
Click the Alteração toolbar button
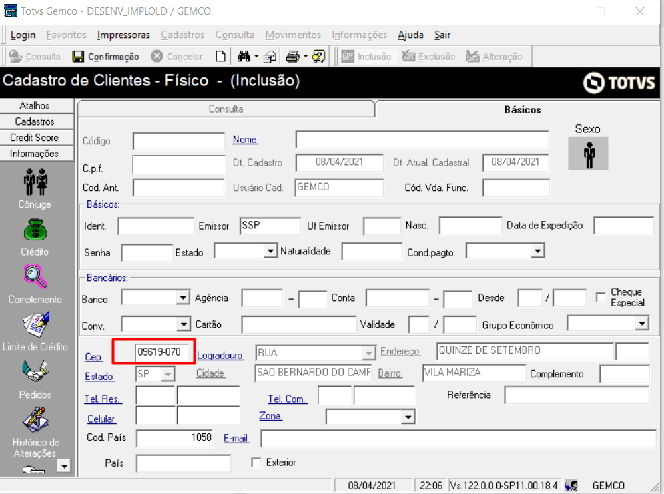tap(494, 57)
